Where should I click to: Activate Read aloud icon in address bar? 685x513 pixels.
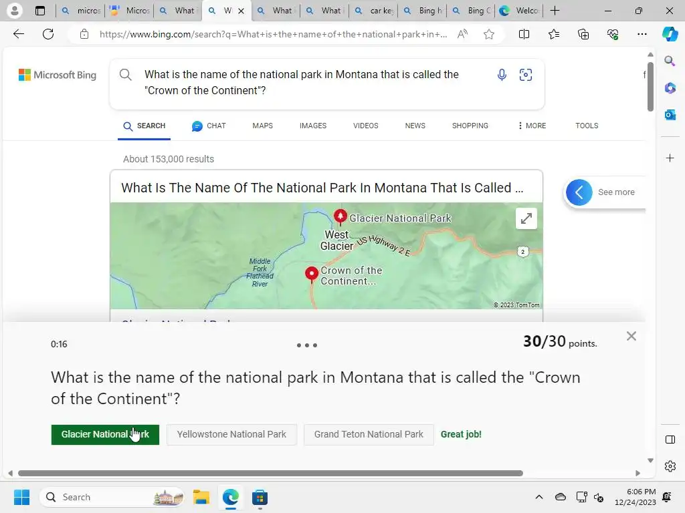pos(462,34)
